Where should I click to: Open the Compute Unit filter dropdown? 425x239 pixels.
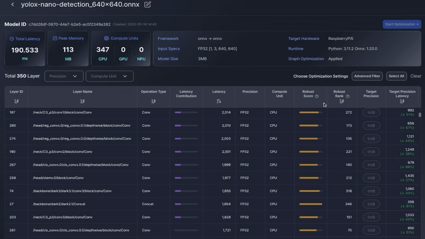pos(109,76)
